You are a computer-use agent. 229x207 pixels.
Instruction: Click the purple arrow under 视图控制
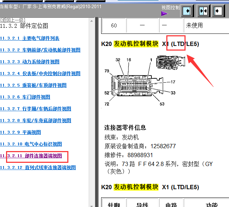pyautogui.click(x=165, y=14)
